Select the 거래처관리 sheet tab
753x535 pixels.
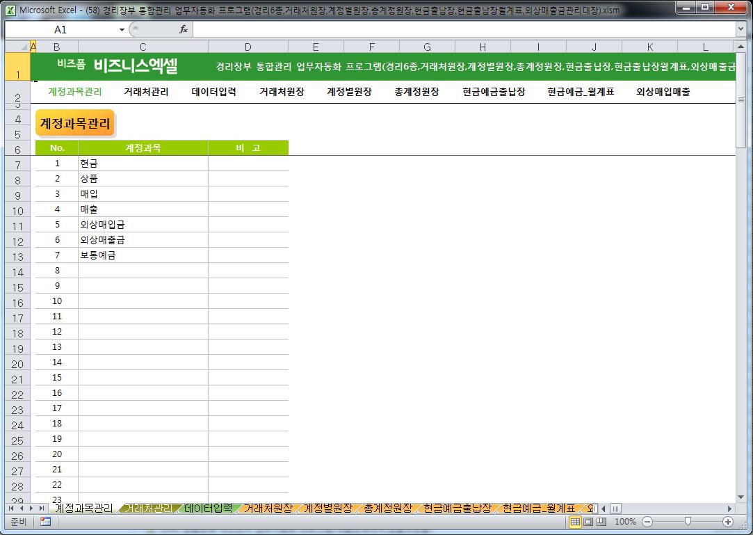pyautogui.click(x=148, y=508)
